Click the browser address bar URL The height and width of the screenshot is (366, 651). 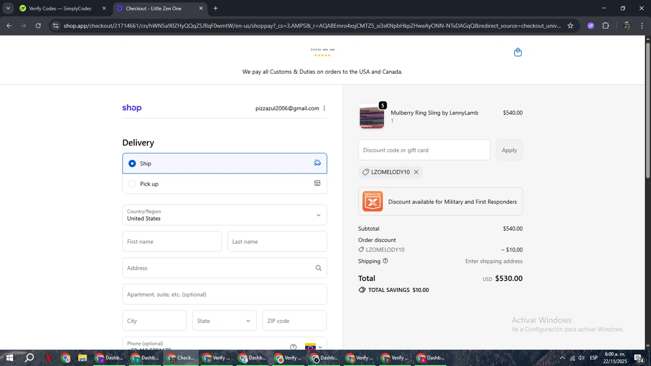tap(312, 26)
